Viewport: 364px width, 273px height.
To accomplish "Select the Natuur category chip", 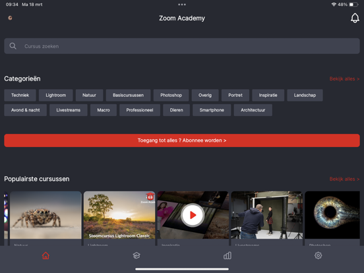I will tap(89, 95).
